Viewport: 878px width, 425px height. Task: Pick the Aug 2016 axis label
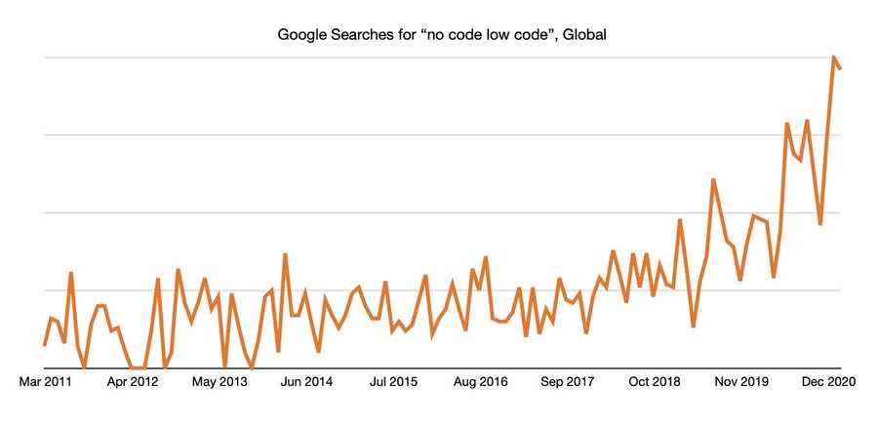pos(480,381)
